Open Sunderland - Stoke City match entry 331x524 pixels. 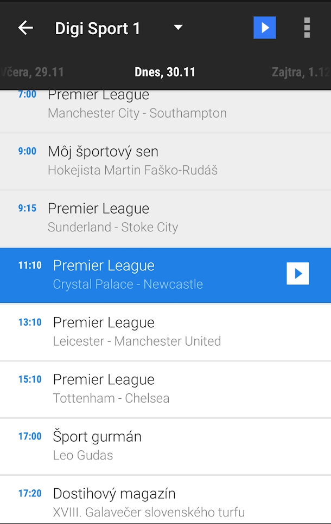click(113, 218)
